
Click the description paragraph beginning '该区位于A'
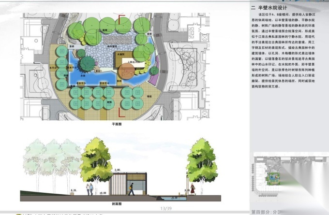tap(283, 51)
